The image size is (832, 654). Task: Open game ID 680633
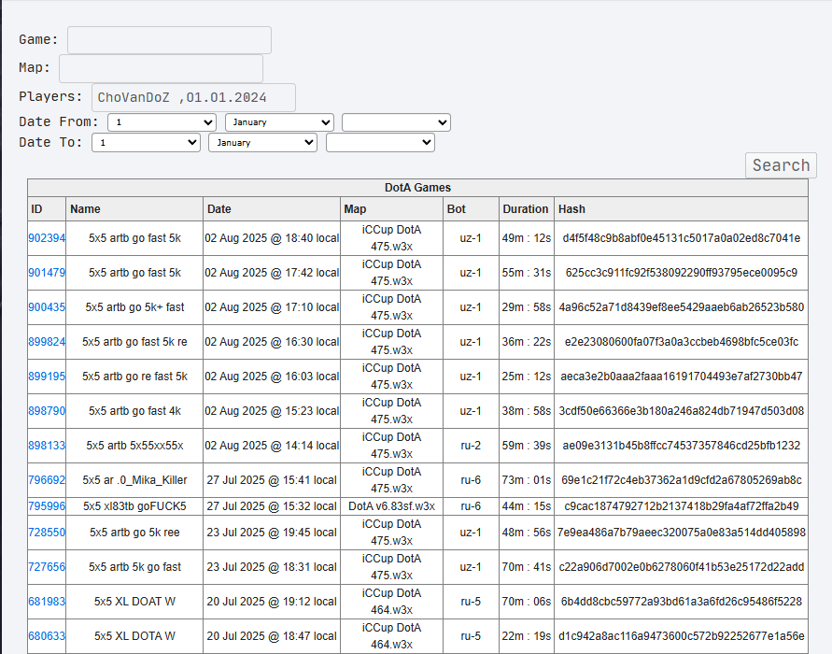pos(47,635)
